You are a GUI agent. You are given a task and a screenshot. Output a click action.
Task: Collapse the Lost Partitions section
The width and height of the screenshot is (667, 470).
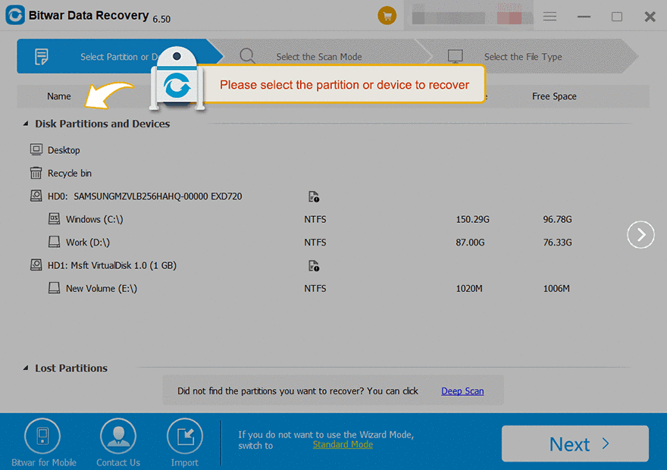point(27,368)
